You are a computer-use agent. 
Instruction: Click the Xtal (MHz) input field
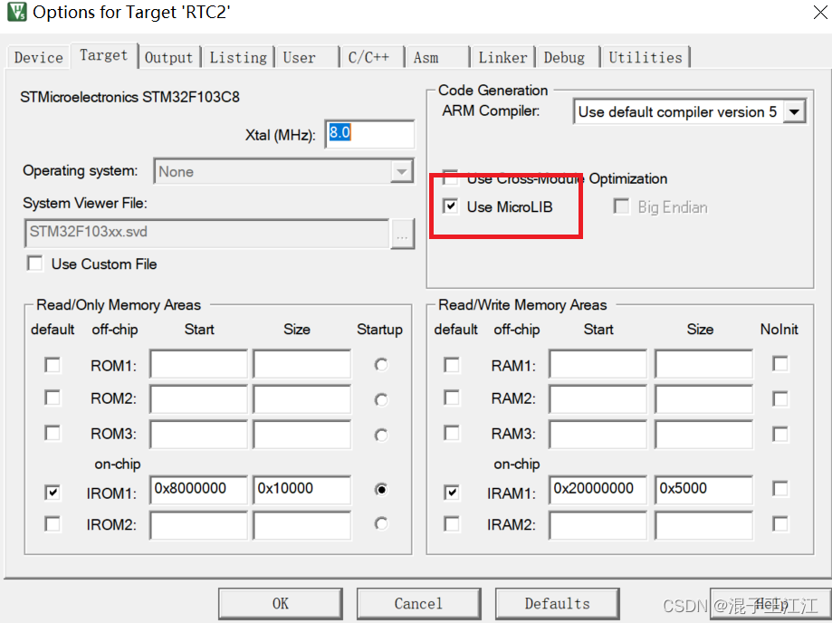(x=369, y=134)
